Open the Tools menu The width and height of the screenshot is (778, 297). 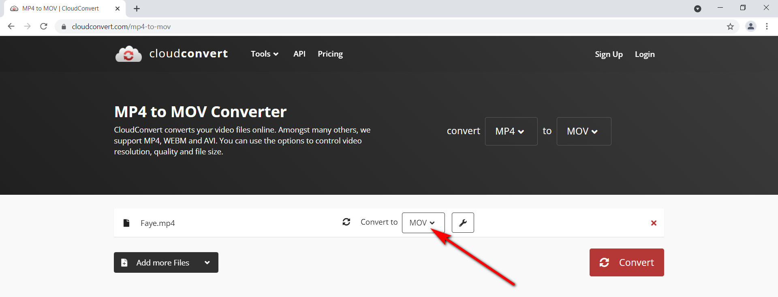264,54
